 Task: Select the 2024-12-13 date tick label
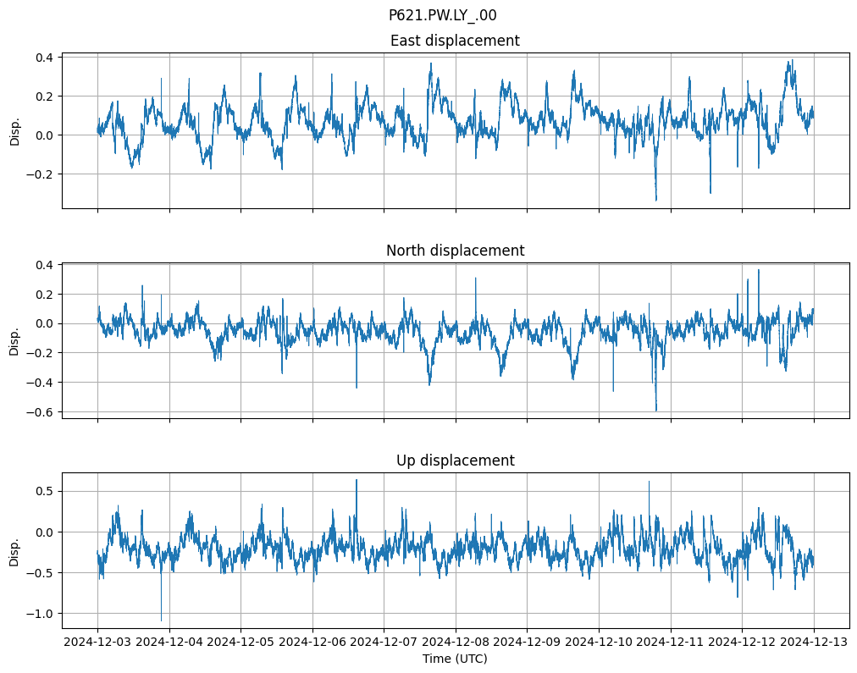[x=814, y=643]
